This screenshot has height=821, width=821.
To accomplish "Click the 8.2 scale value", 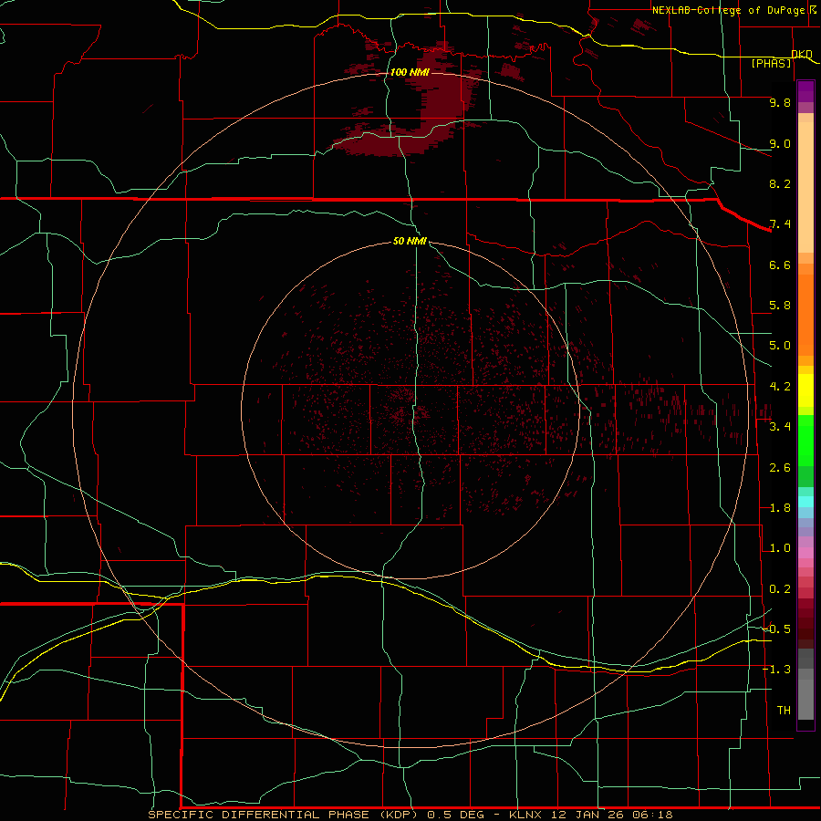I will (x=780, y=183).
